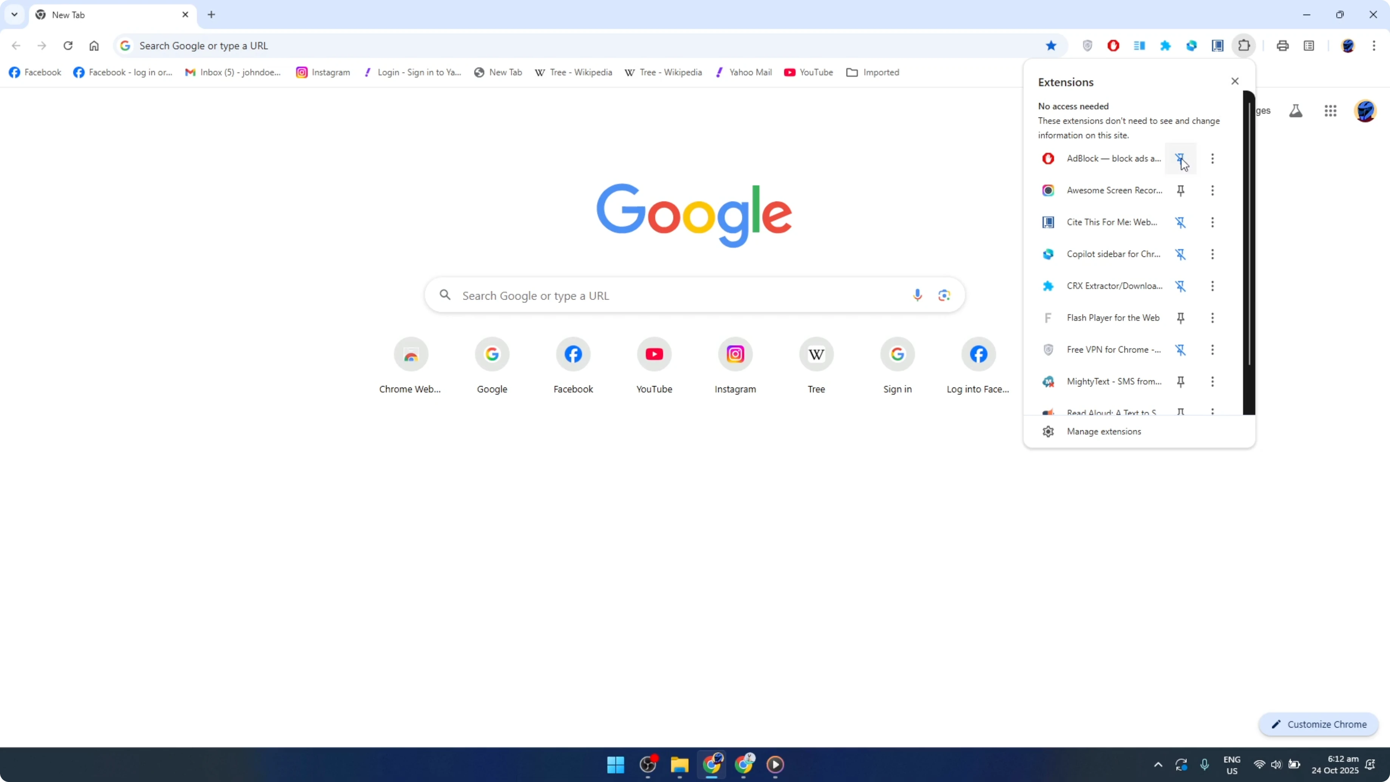Open options menu for Copilot sidebar extension
The height and width of the screenshot is (782, 1390).
click(1212, 253)
